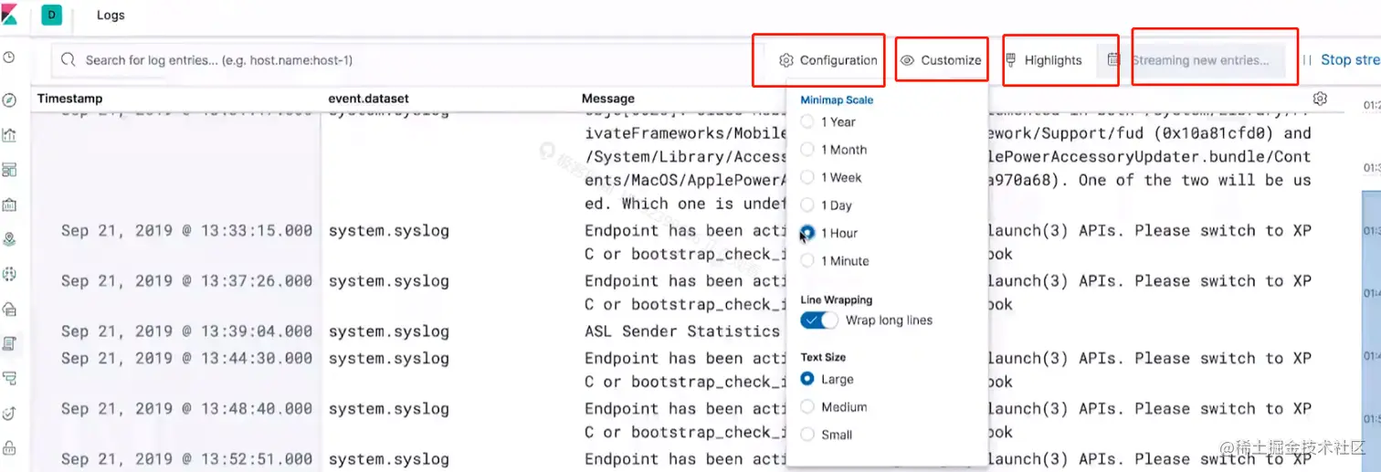Open the Configuration menu

point(828,60)
